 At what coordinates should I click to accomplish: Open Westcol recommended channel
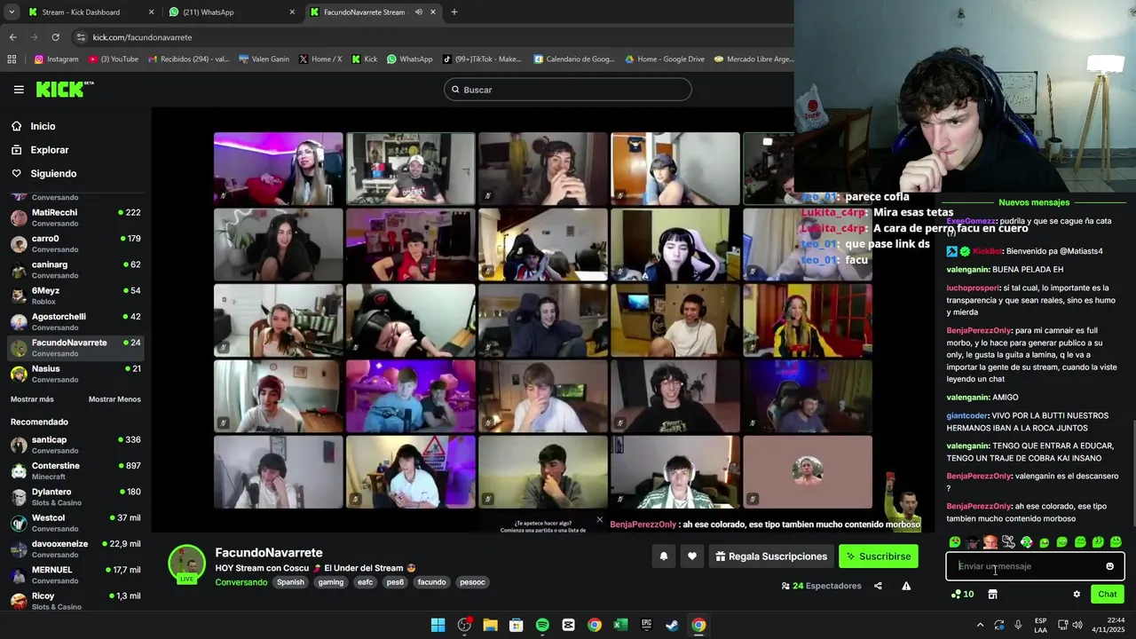pyautogui.click(x=75, y=523)
